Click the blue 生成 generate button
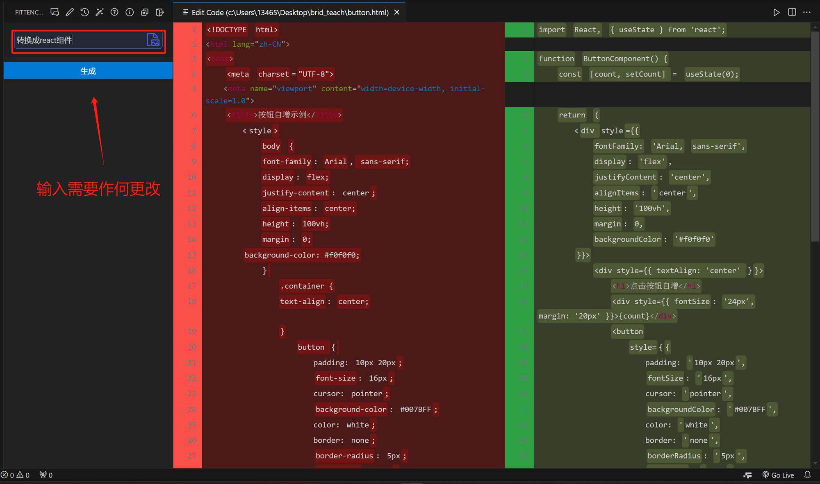The width and height of the screenshot is (820, 484). (88, 71)
